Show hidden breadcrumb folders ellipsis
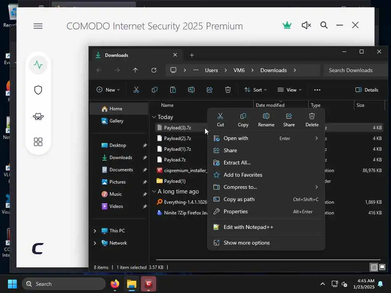 coord(196,70)
